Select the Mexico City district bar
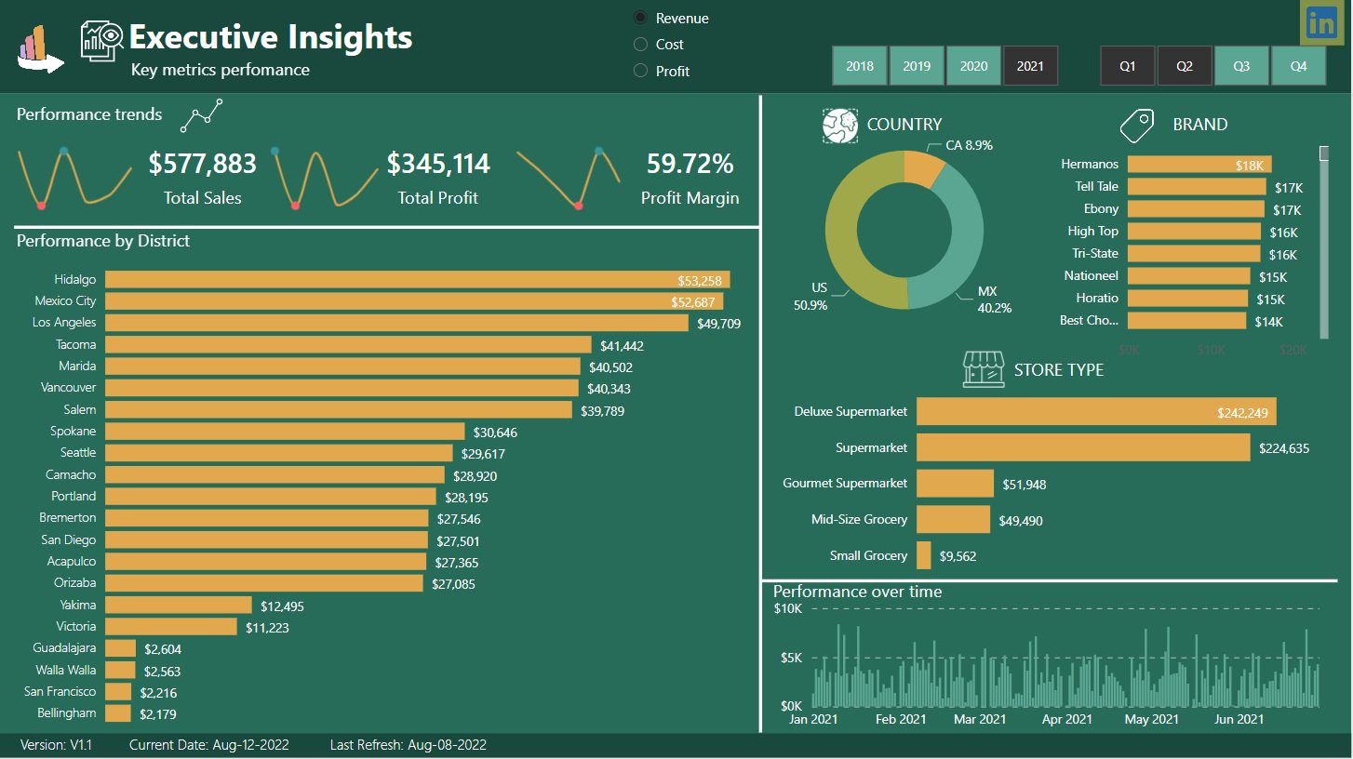1353x759 pixels. (x=414, y=301)
